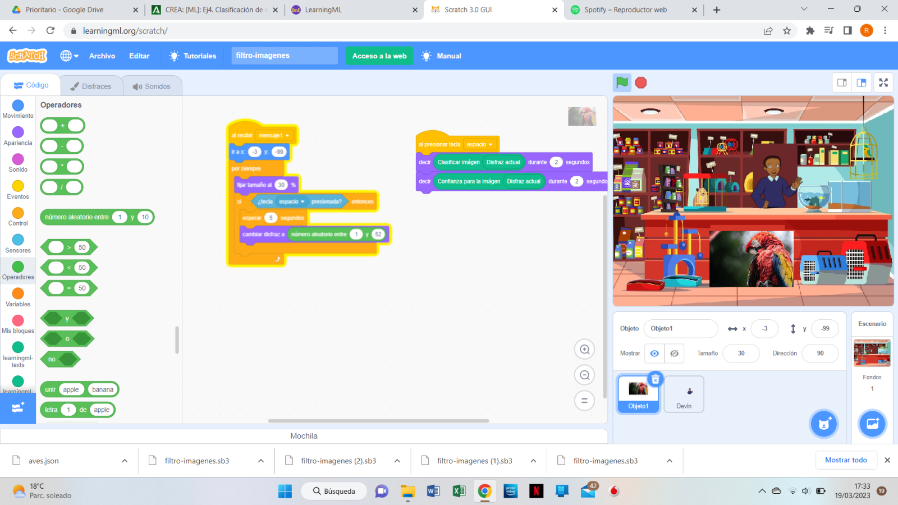Click the unir apple banana block
This screenshot has height=505, width=898.
(80, 389)
